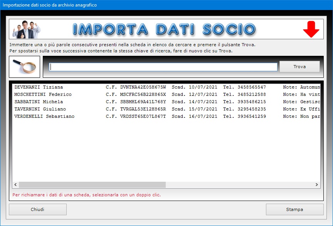Select the DEVENANZI Tiziana record
This screenshot has width=333, height=226.
click(x=166, y=87)
